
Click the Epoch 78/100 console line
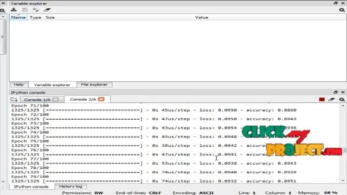pos(30,167)
